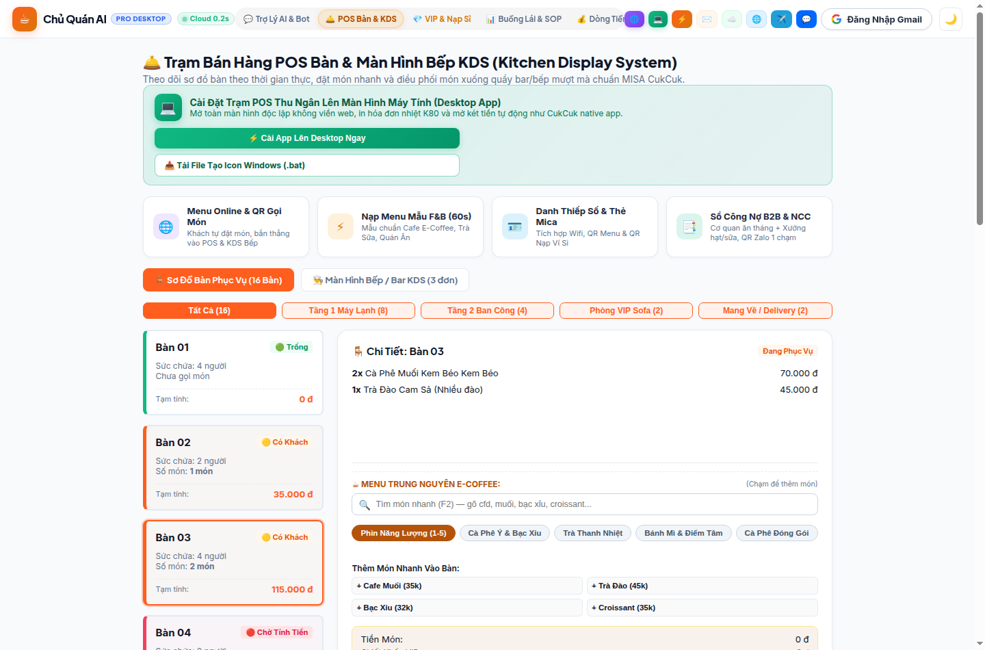This screenshot has height=650, width=985.
Task: Open the Buồng Lái & SOP tab
Action: (524, 19)
